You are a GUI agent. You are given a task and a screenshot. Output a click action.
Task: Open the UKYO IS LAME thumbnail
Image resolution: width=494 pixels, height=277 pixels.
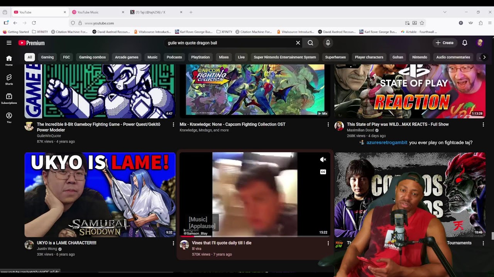(x=100, y=195)
